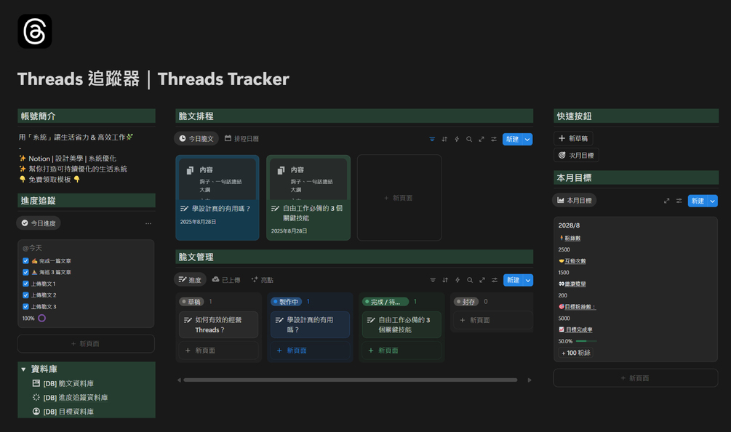The image size is (731, 432).
Task: Click the + 100 粉絲 button
Action: point(576,353)
